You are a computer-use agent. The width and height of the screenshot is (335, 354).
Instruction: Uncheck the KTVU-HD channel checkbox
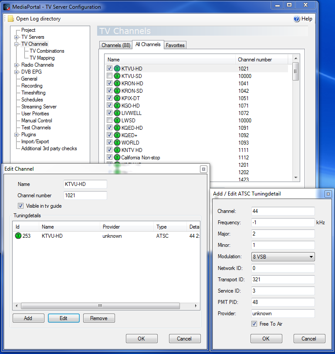[110, 68]
